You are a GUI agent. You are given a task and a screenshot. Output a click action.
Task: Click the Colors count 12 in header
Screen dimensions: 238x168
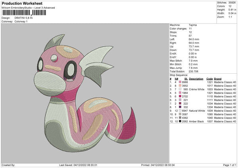[230, 6]
